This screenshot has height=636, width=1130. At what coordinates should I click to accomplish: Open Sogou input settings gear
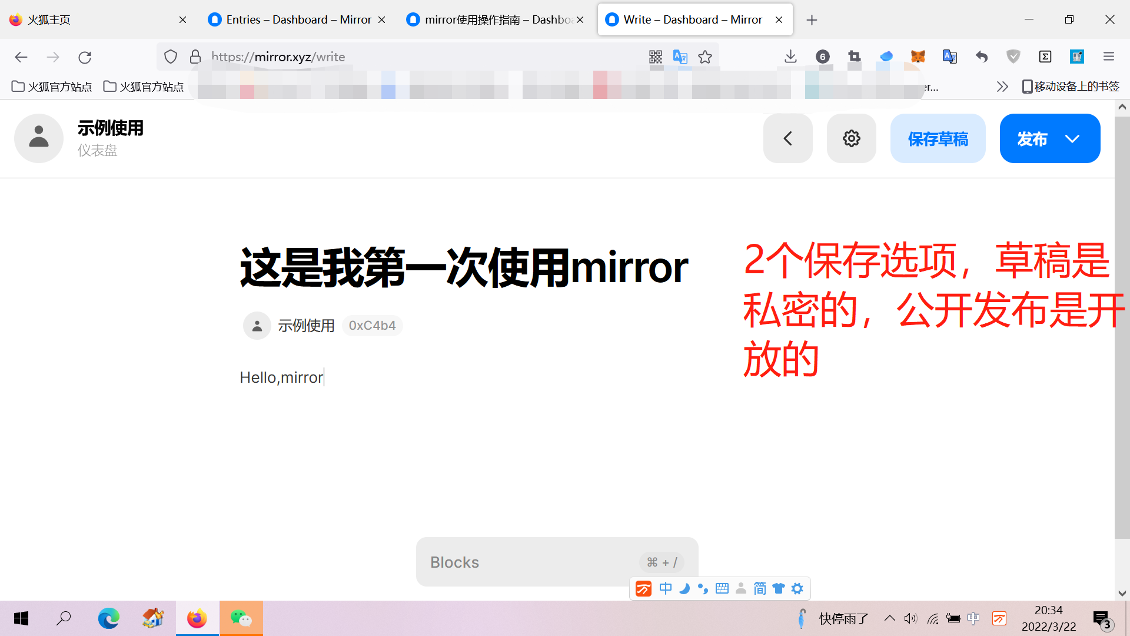[797, 588]
